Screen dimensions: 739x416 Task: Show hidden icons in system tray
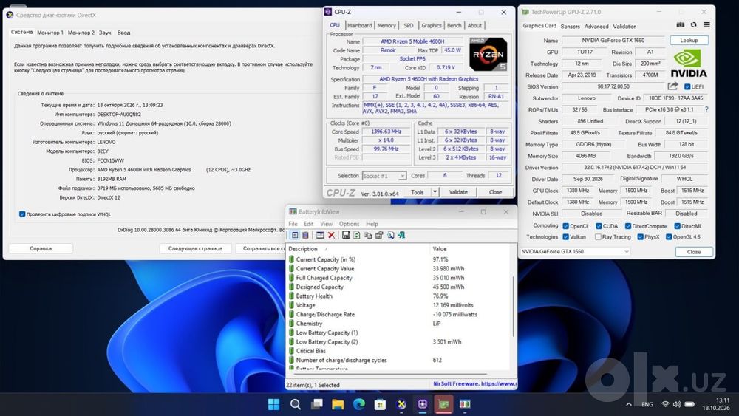(629, 404)
